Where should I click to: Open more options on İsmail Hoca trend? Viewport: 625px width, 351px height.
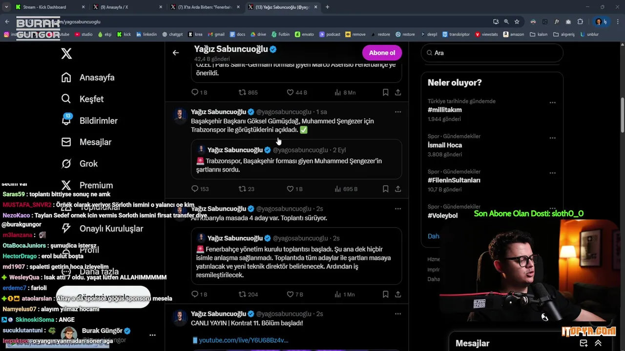point(552,137)
